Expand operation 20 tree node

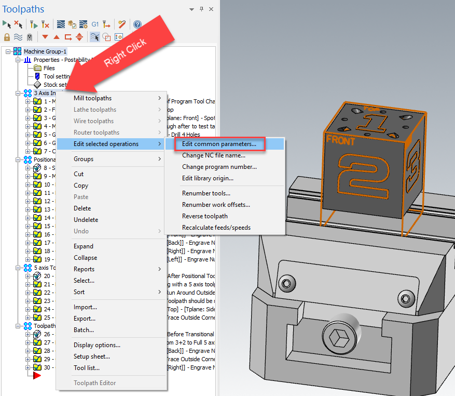click(x=27, y=276)
